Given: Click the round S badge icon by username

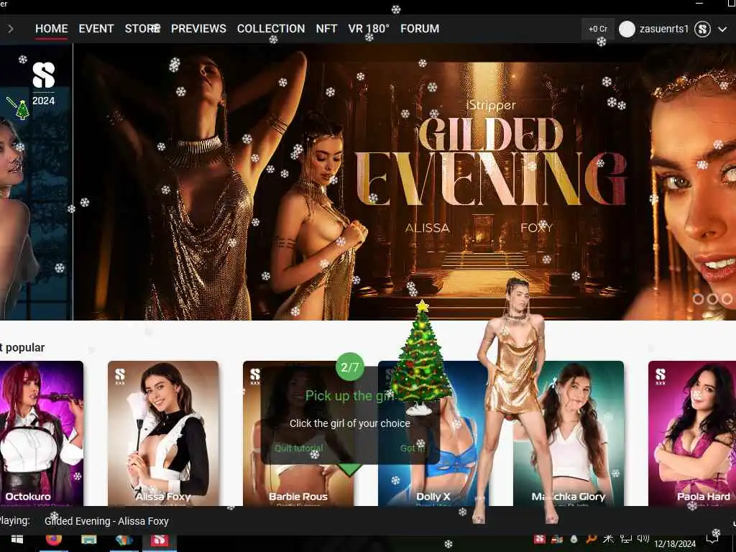Looking at the screenshot, I should pyautogui.click(x=702, y=29).
